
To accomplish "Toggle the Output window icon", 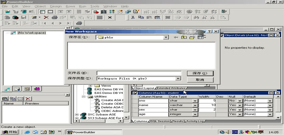I will pyautogui.click(x=50, y=12).
